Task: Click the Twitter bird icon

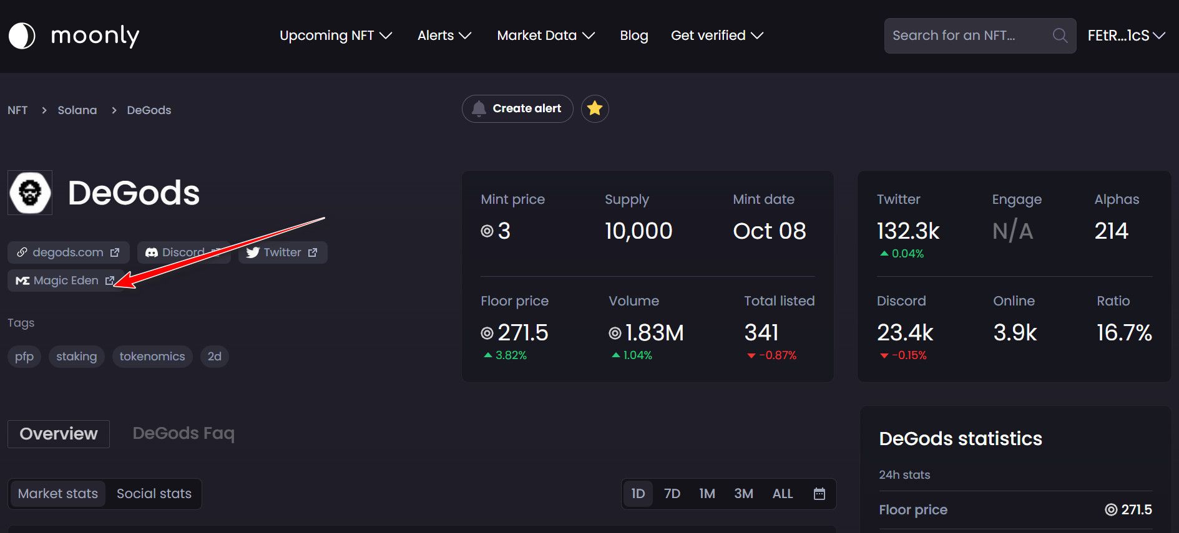Action: pyautogui.click(x=252, y=252)
